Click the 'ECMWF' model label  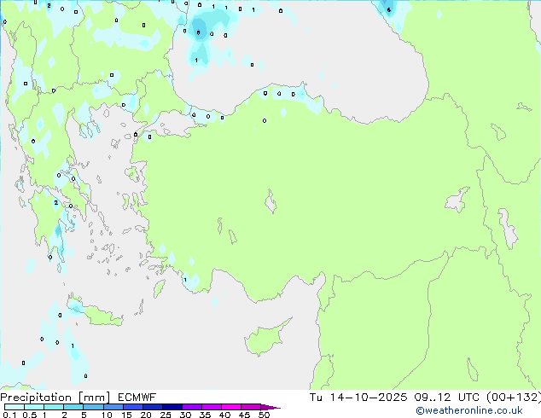pyautogui.click(x=137, y=398)
